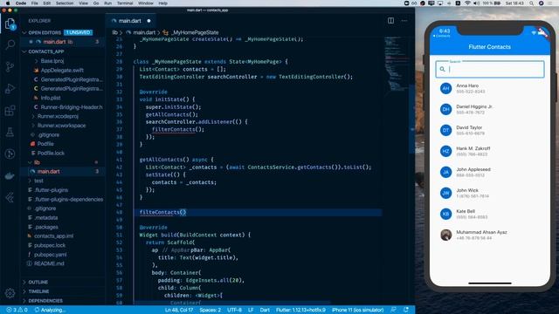559x314 pixels.
Task: Click the main.dart breadcrumb
Action: pyautogui.click(x=144, y=32)
